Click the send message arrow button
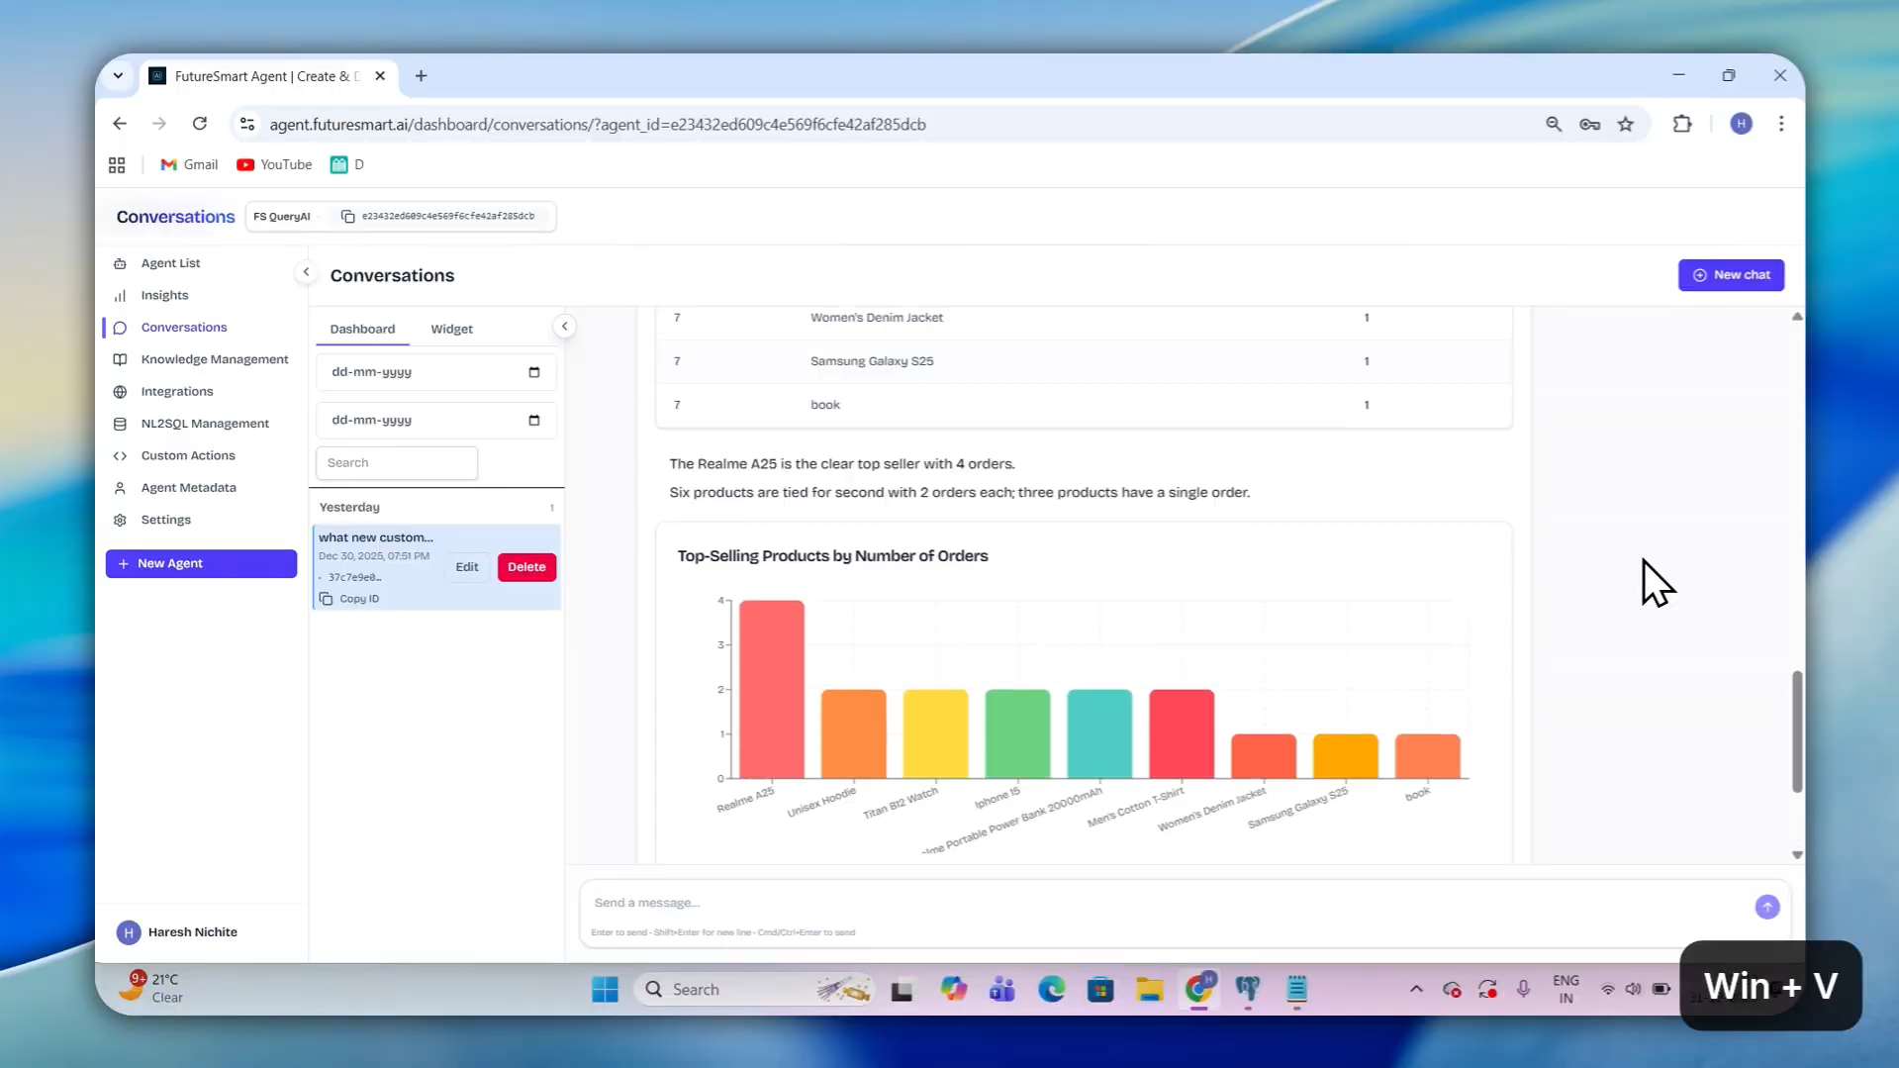 (x=1766, y=907)
